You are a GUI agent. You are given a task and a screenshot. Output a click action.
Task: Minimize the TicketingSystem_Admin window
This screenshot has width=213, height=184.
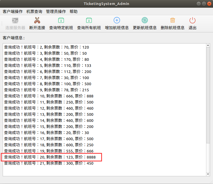(198, 4)
